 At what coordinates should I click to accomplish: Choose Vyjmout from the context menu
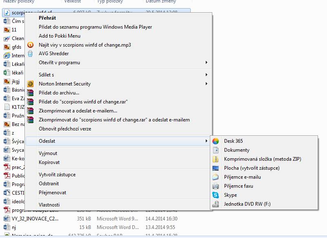coord(48,153)
